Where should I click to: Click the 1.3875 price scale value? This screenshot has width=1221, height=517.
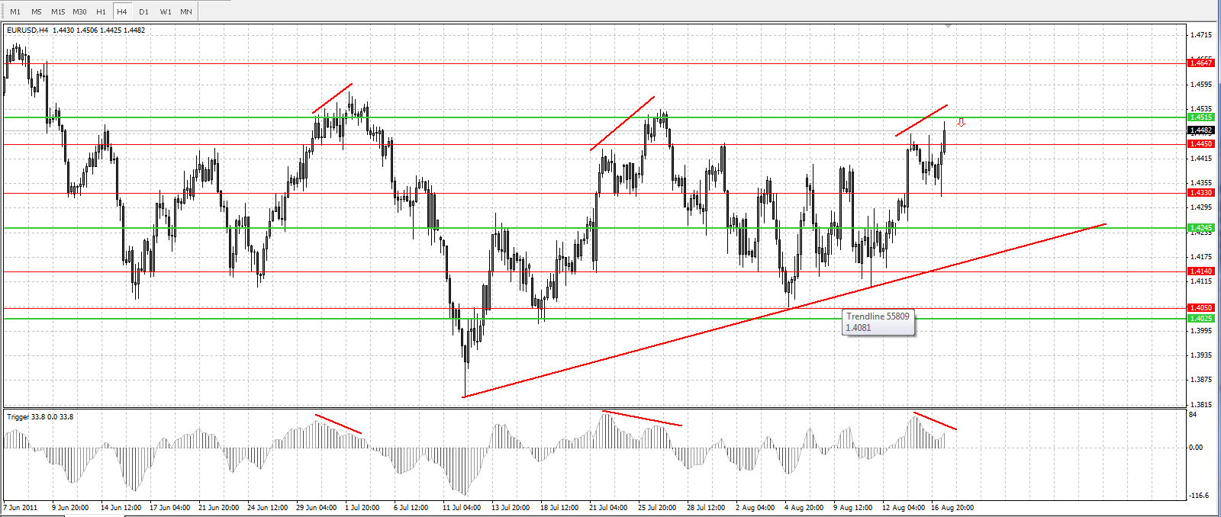[x=1201, y=380]
